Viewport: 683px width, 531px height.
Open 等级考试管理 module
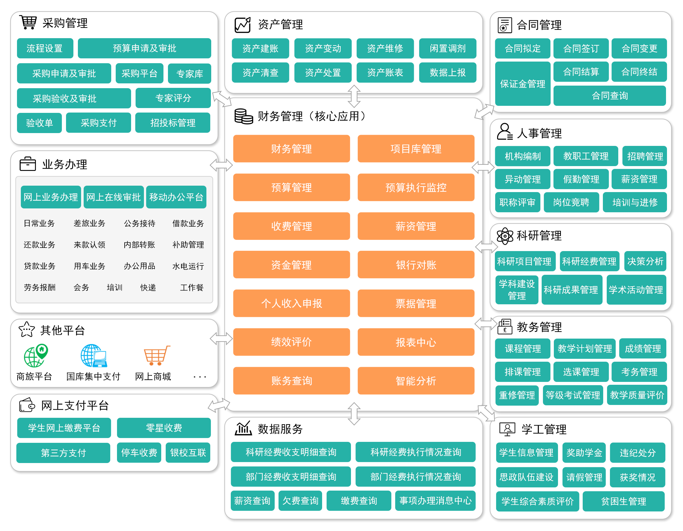(x=573, y=395)
